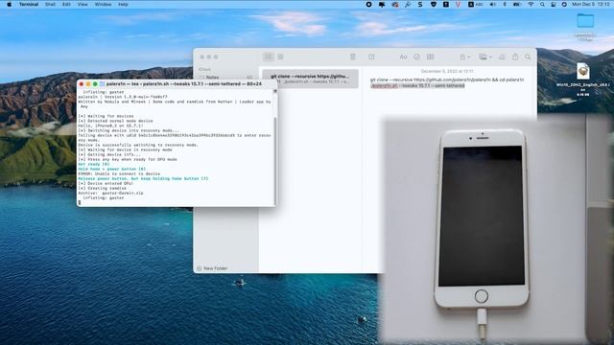Click the Siri icon in menu bar
This screenshot has width=614, height=345.
pyautogui.click(x=564, y=4)
